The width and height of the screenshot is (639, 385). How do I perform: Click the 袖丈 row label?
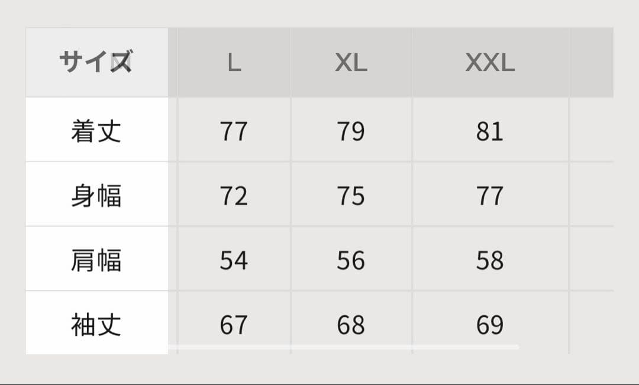coord(96,325)
